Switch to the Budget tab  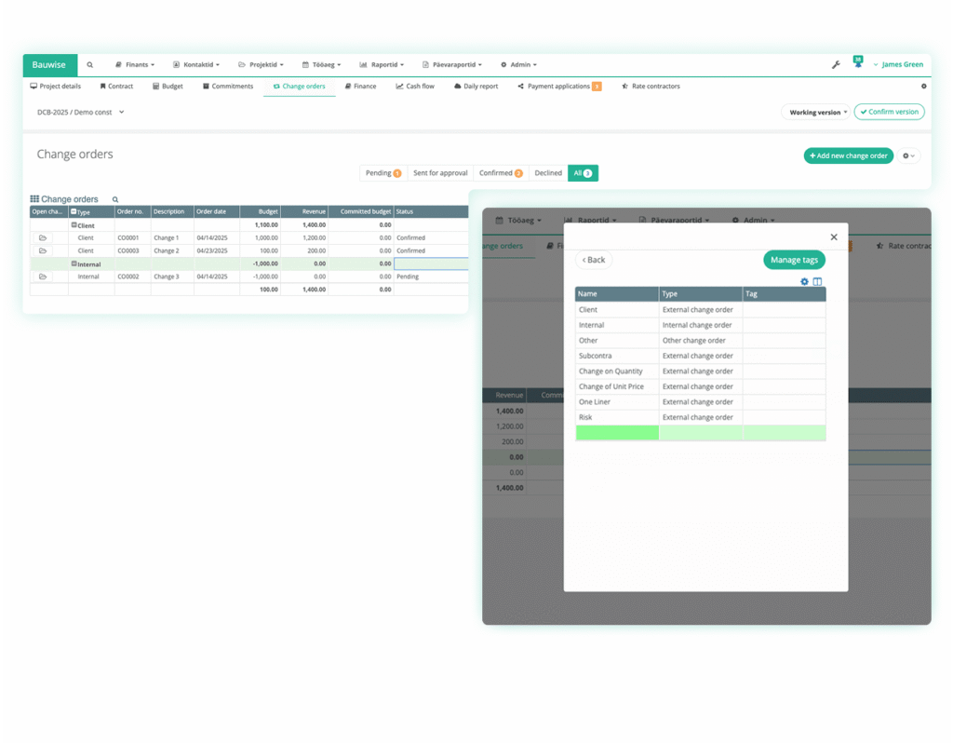173,86
